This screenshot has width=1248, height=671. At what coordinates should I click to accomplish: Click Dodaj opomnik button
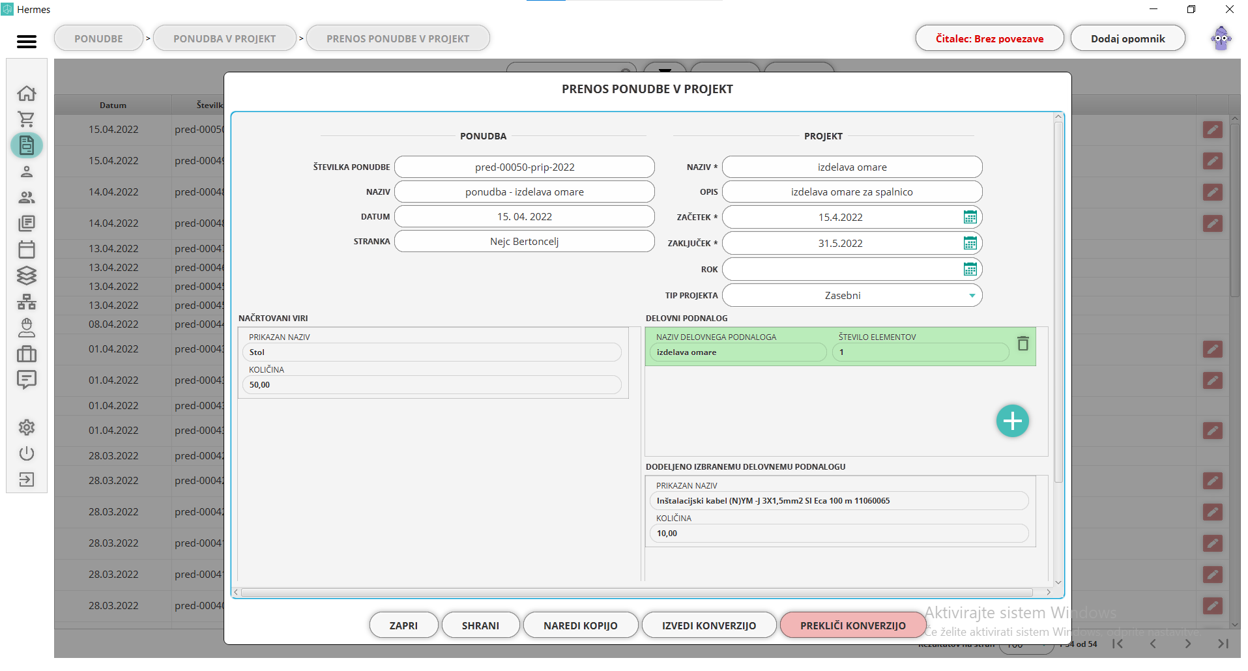[x=1128, y=38]
